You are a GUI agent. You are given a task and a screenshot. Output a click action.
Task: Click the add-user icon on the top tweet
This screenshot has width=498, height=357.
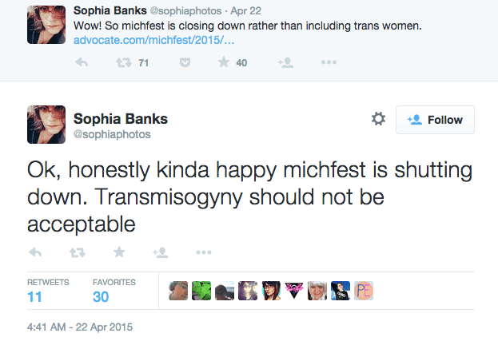click(x=284, y=64)
